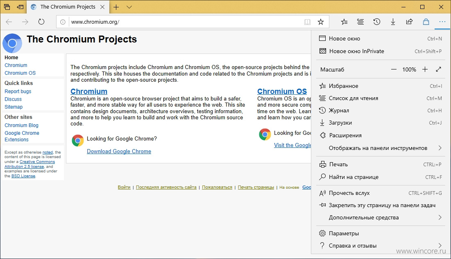
Task: Open Загрузки menu item
Action: pyautogui.click(x=381, y=123)
